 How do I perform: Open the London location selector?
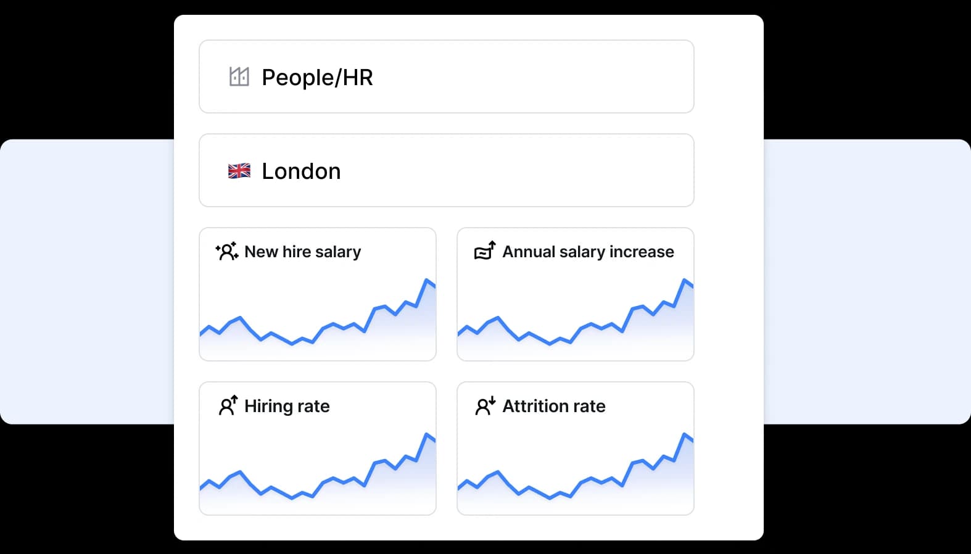click(x=447, y=171)
